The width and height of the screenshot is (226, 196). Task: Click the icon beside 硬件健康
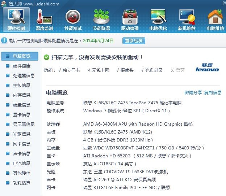pos(8,66)
